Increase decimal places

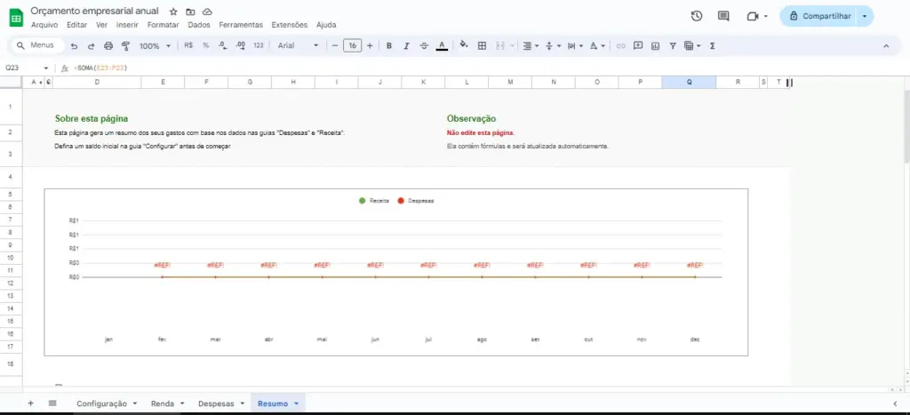240,45
